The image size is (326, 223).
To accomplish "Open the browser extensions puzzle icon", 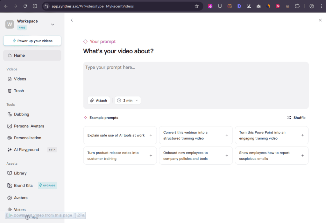I will tap(297, 6).
